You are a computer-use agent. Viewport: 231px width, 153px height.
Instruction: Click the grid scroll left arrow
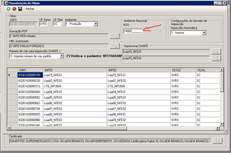coord(9,128)
